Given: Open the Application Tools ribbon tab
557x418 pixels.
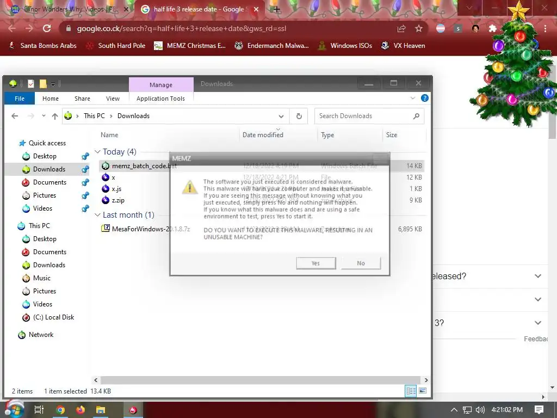Looking at the screenshot, I should coord(160,99).
